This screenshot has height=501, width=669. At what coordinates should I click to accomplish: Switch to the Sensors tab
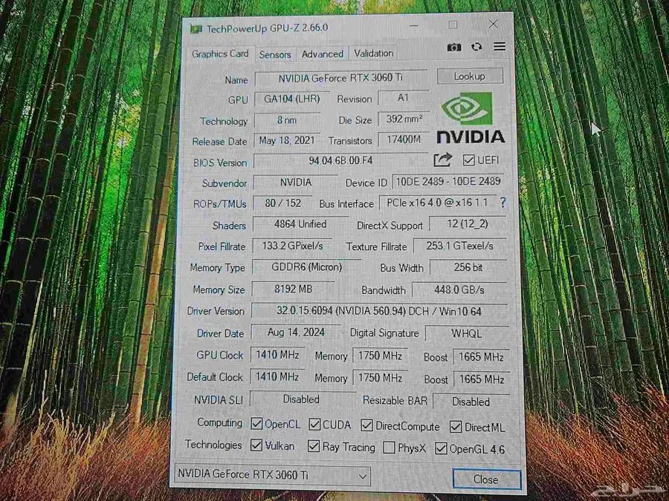(275, 54)
